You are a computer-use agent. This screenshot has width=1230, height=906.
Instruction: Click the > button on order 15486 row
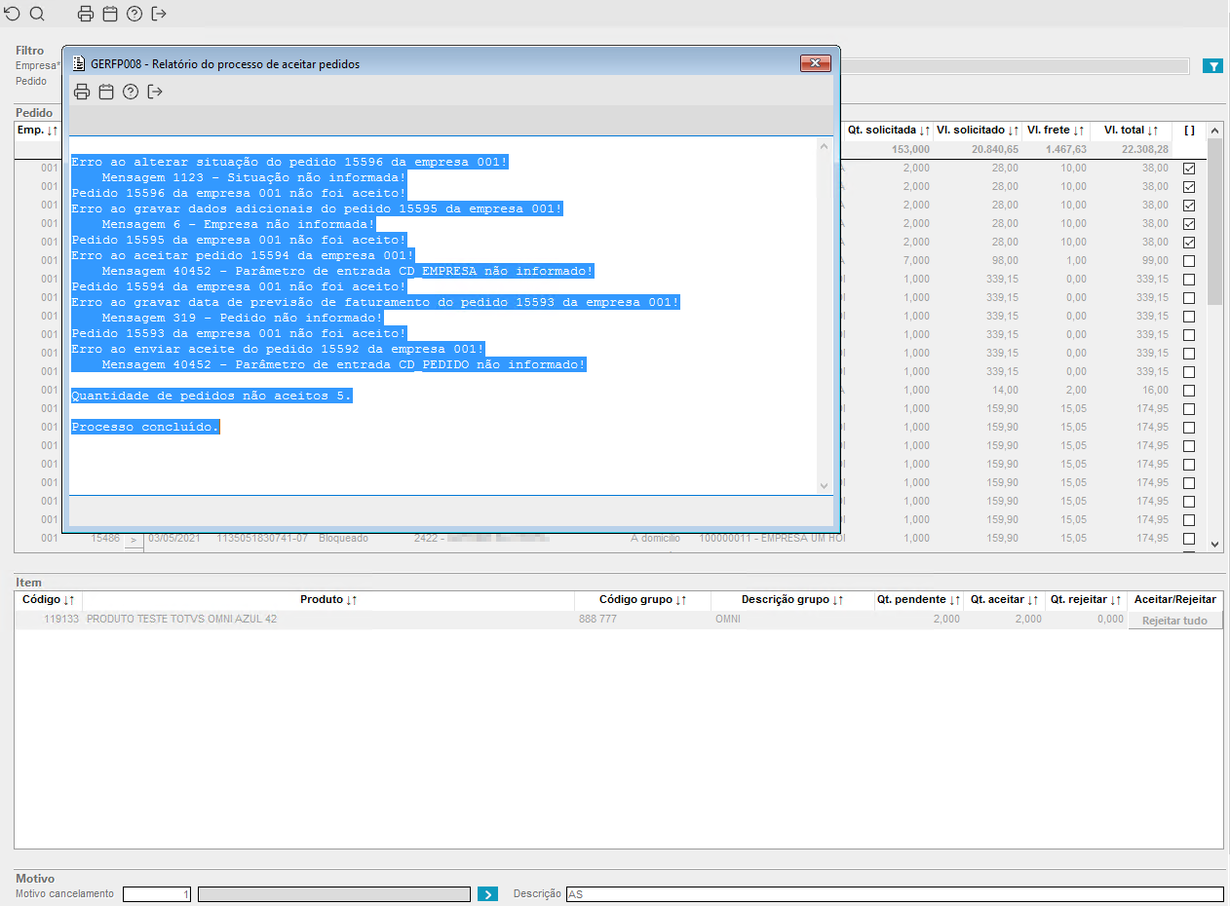(x=134, y=539)
